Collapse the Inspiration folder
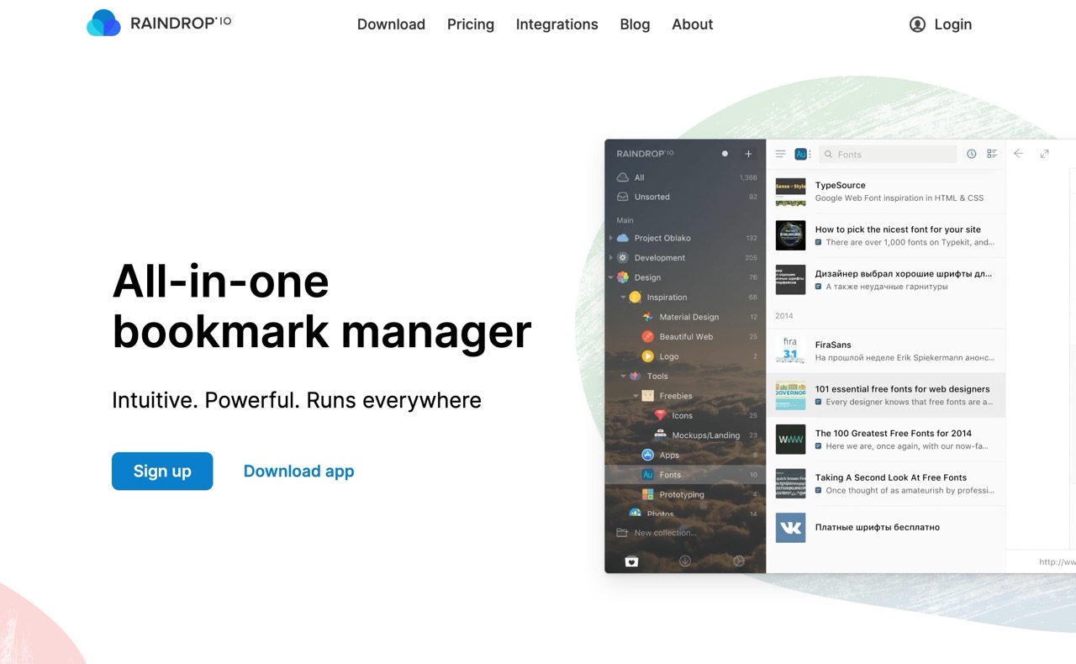Image resolution: width=1076 pixels, height=664 pixels. (x=623, y=298)
